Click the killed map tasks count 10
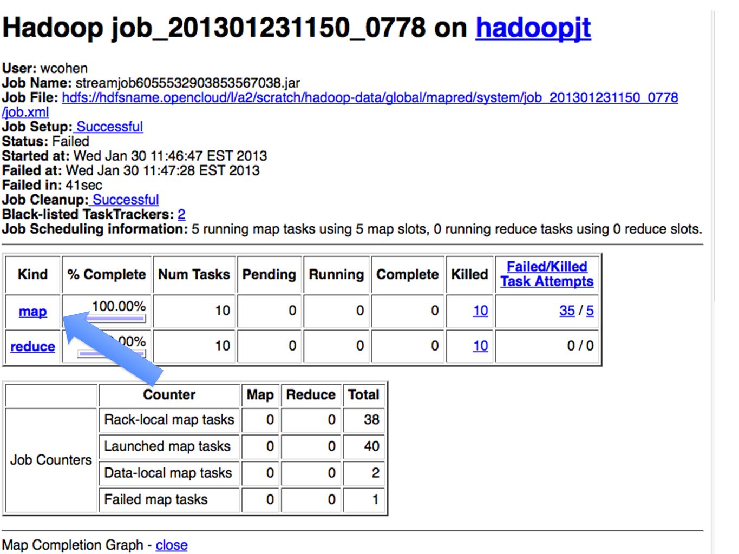Image resolution: width=739 pixels, height=554 pixels. (480, 311)
